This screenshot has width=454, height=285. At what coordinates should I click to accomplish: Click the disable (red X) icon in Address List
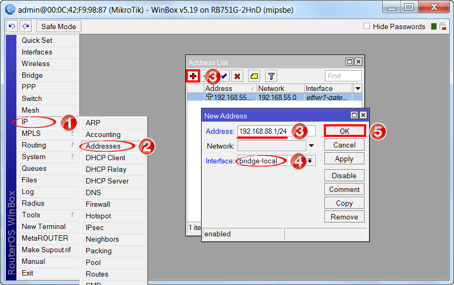coord(237,76)
